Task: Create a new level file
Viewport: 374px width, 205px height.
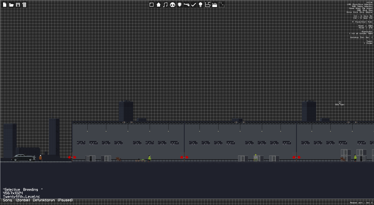Action: [5, 5]
